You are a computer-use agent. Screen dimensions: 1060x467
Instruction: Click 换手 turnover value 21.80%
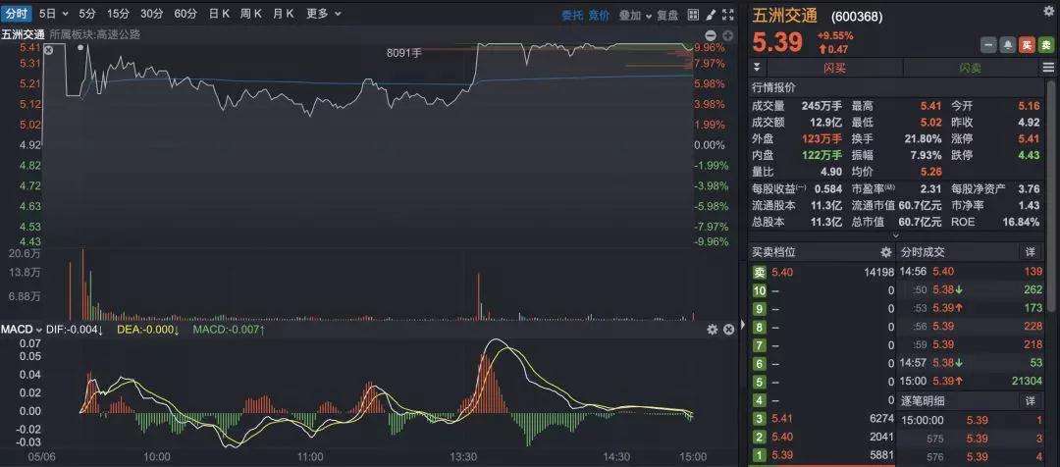point(924,138)
